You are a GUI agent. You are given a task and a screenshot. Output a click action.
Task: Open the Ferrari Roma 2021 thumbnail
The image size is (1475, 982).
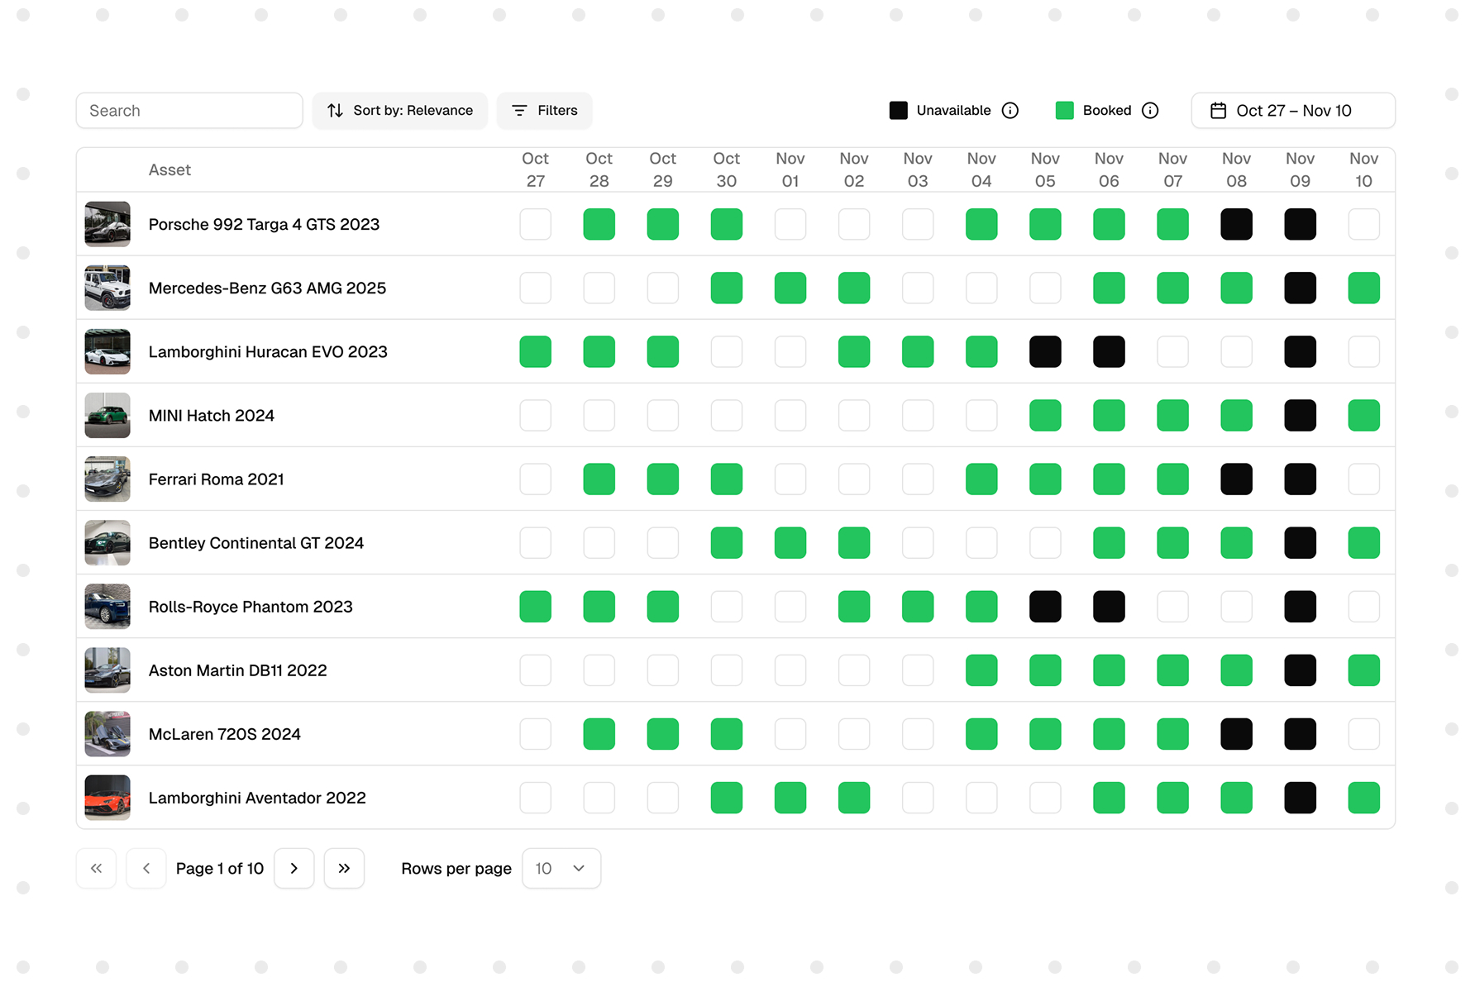pos(107,479)
